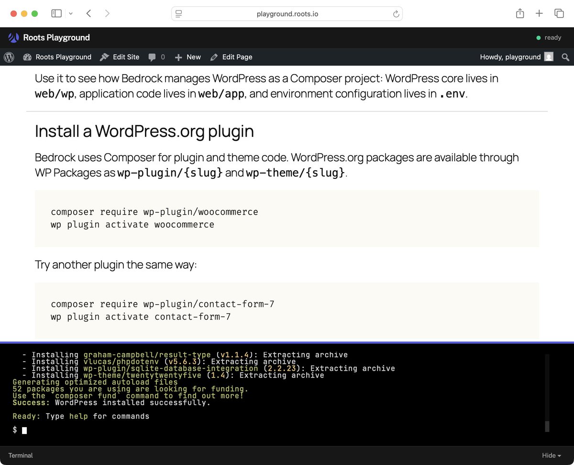Image resolution: width=574 pixels, height=465 pixels.
Task: Open the page reader icon in address bar
Action: (179, 14)
